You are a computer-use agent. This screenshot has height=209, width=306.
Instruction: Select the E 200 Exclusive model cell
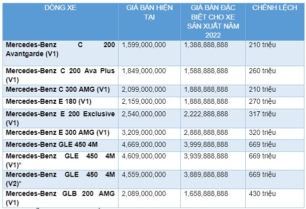[60, 118]
